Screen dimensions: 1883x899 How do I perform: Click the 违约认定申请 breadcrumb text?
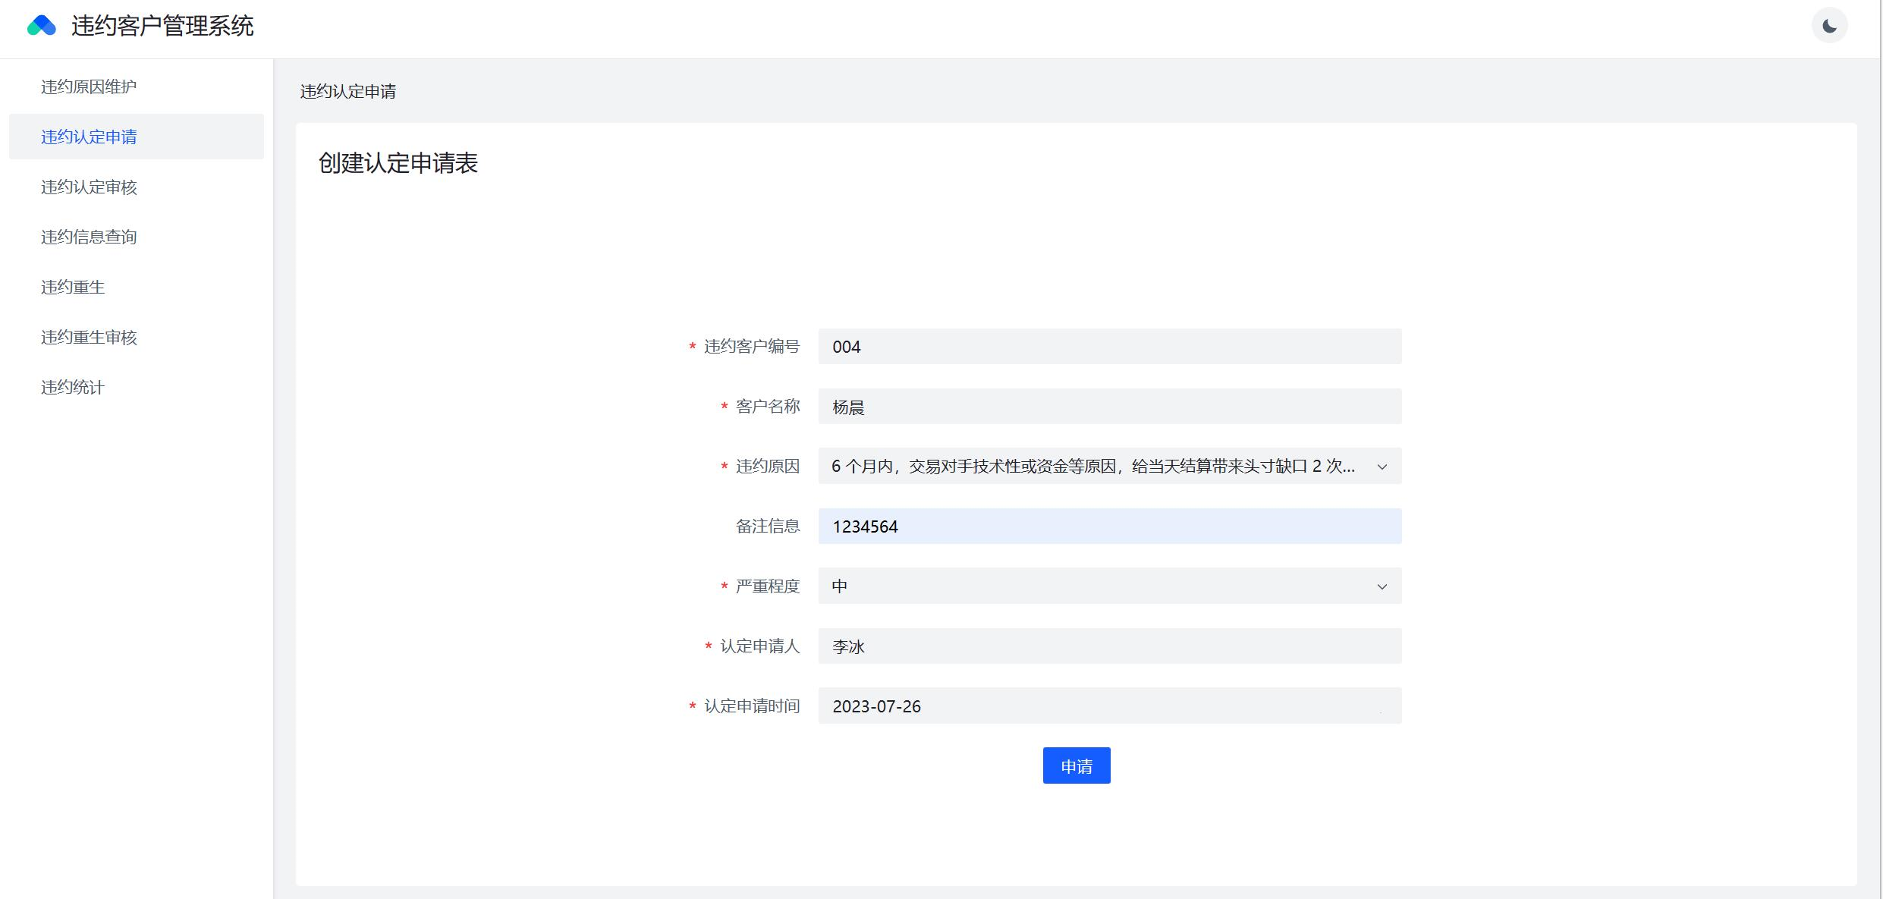(x=348, y=92)
